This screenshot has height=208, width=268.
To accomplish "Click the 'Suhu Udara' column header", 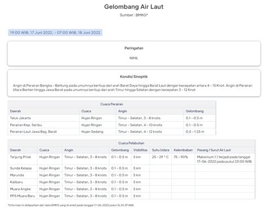I will point(161,150).
